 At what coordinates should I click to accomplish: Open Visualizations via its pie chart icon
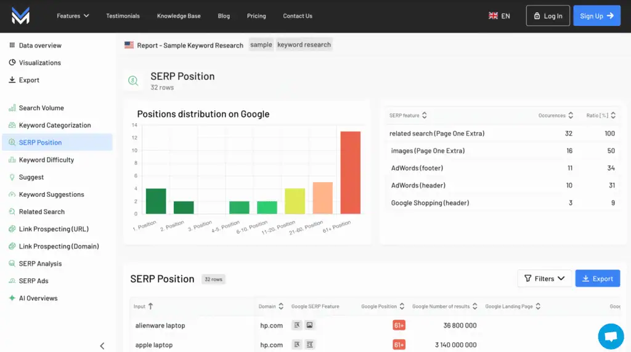(x=12, y=63)
